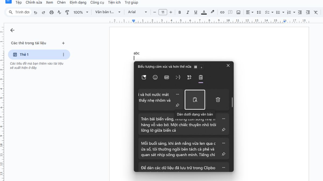Close the emoji and clipboard panel
This screenshot has width=323, height=181.
tap(228, 65)
